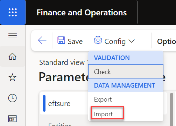Open the Options tab
This screenshot has width=176, height=126.
167,42
